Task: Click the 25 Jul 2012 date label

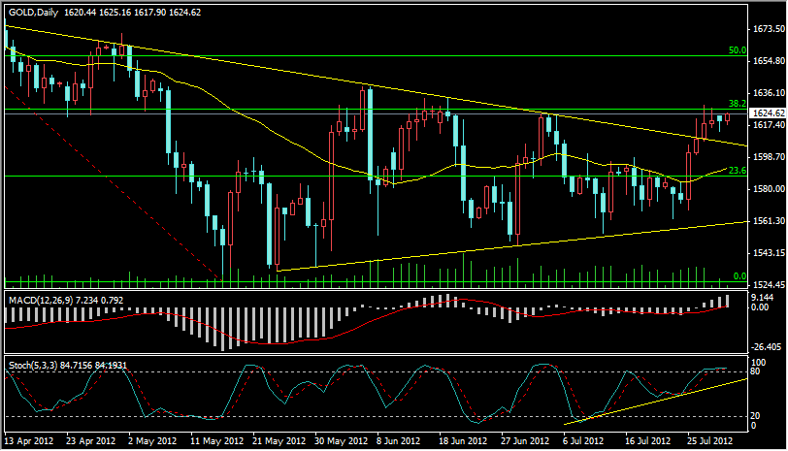Action: 710,441
